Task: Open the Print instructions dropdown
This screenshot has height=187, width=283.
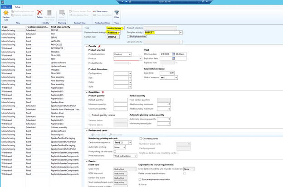Action: pos(135,156)
